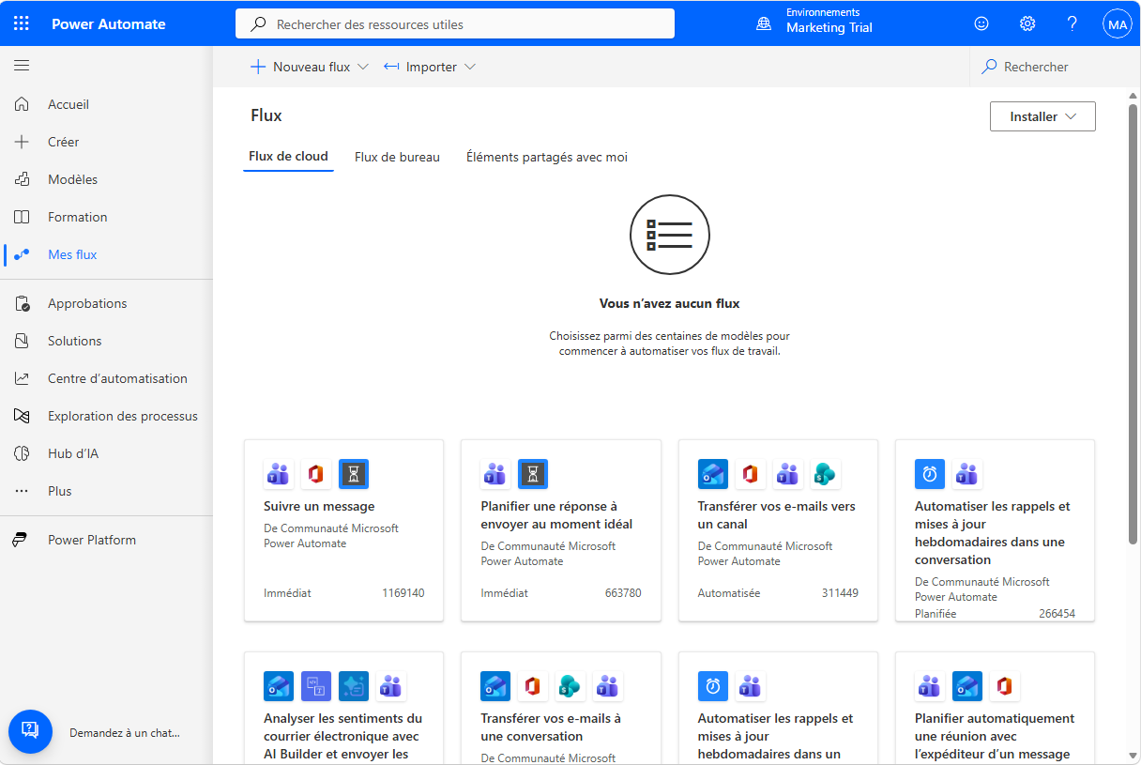This screenshot has height=765, width=1141.
Task: Open the MA account avatar
Action: point(1118,24)
